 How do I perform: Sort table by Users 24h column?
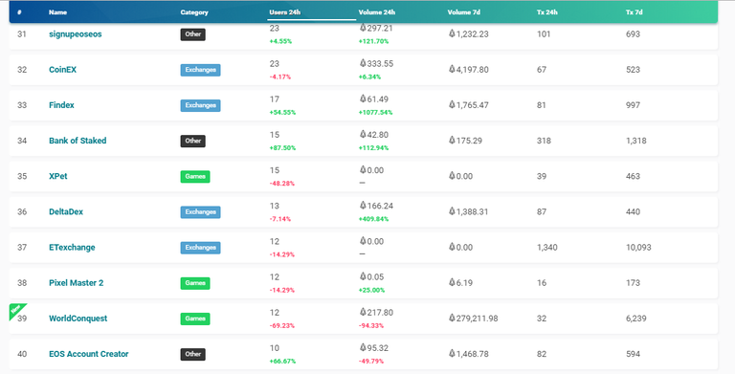[x=284, y=12]
